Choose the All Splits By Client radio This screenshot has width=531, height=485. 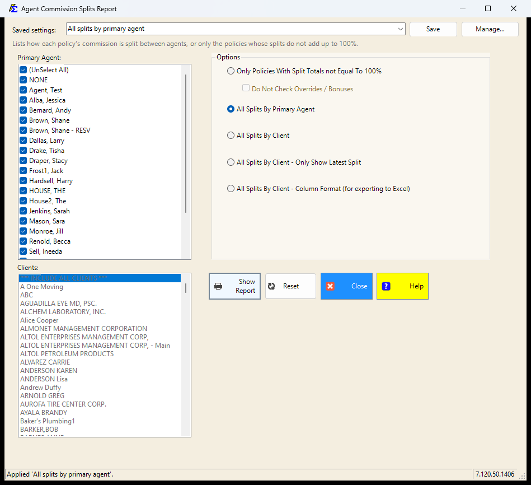tap(231, 136)
